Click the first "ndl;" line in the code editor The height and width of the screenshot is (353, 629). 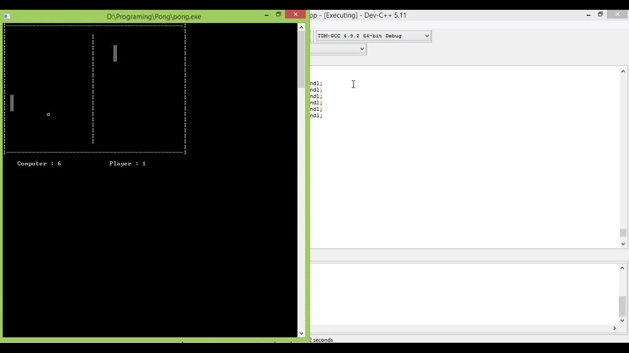click(x=316, y=83)
